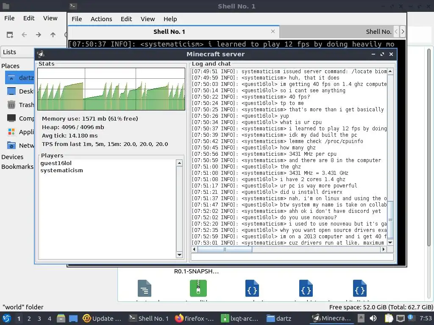Image resolution: width=434 pixels, height=325 pixels.
Task: Click the file manager's vertical scrollbar
Action: [x=429, y=146]
